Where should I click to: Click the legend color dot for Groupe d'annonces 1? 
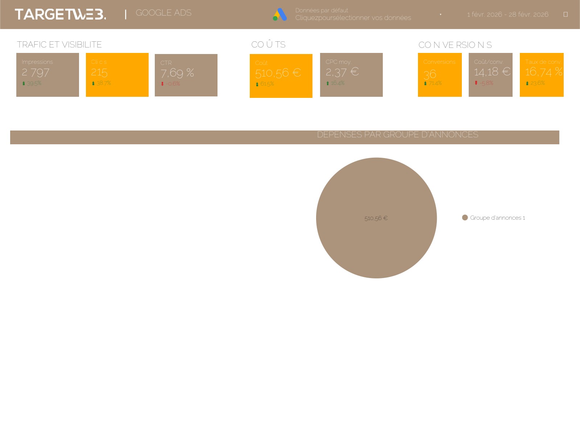(465, 217)
